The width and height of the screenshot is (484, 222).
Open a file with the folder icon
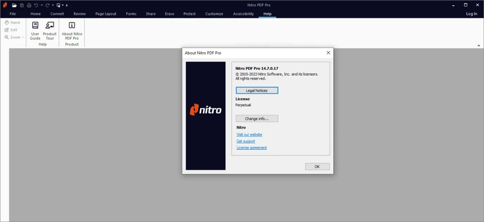tap(14, 5)
